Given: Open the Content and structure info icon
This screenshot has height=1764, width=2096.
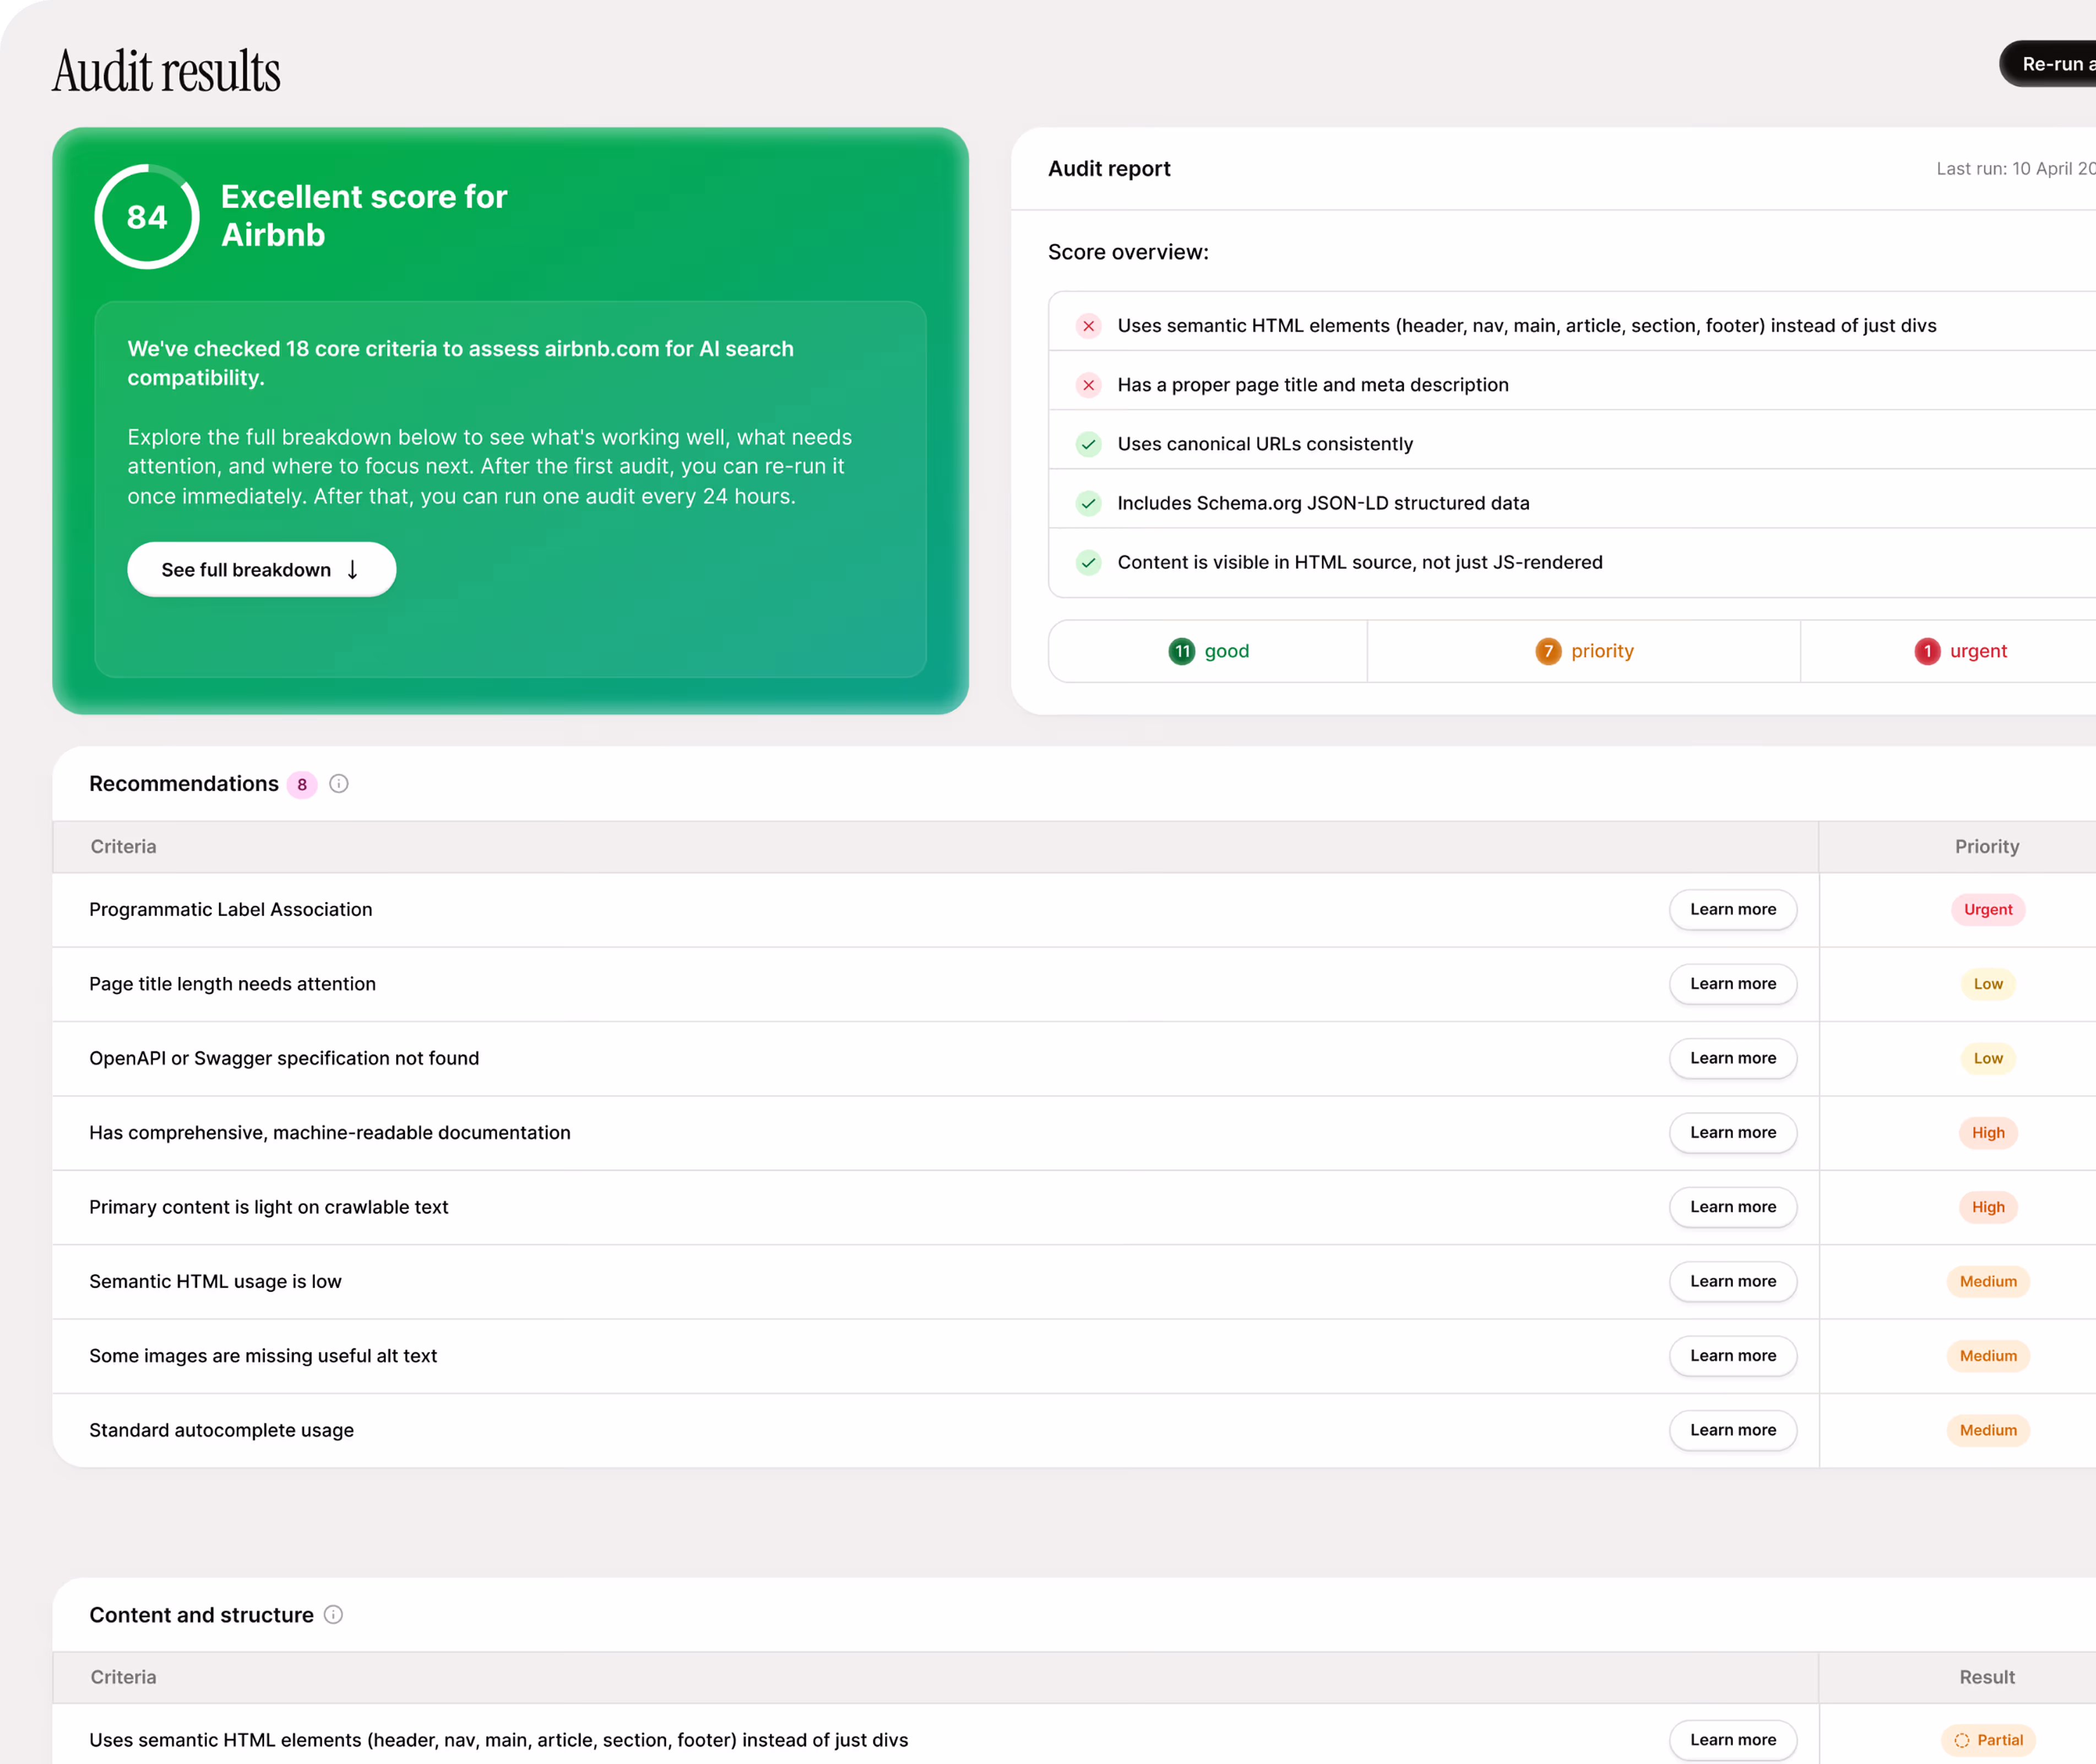Looking at the screenshot, I should (x=334, y=1615).
